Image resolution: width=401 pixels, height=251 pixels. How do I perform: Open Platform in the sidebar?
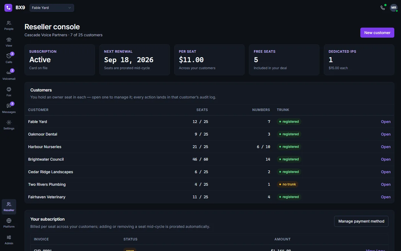[x=9, y=223]
